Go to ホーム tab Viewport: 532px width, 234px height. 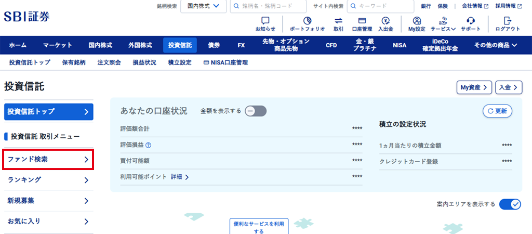click(x=18, y=45)
